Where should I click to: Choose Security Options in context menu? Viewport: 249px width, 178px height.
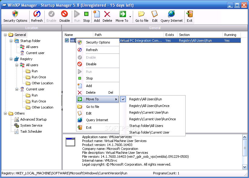coord(98,42)
